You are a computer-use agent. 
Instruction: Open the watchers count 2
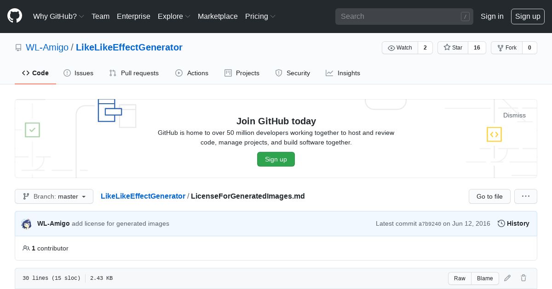pos(425,48)
